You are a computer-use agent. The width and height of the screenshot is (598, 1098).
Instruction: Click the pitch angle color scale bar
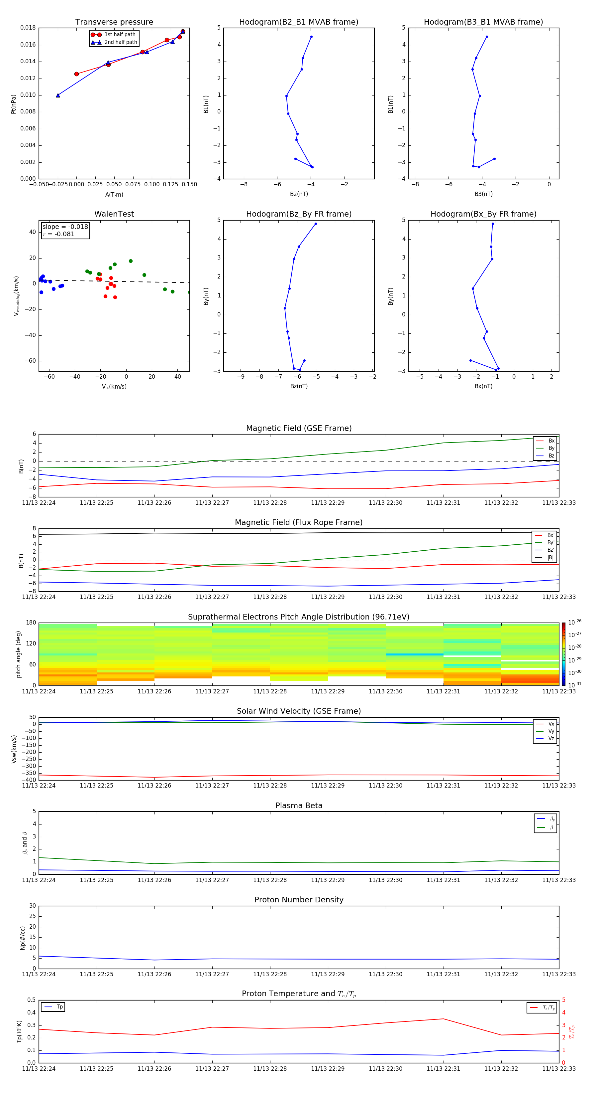[x=563, y=654]
